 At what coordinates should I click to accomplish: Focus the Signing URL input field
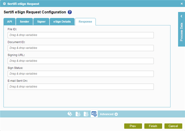pyautogui.click(x=81, y=61)
